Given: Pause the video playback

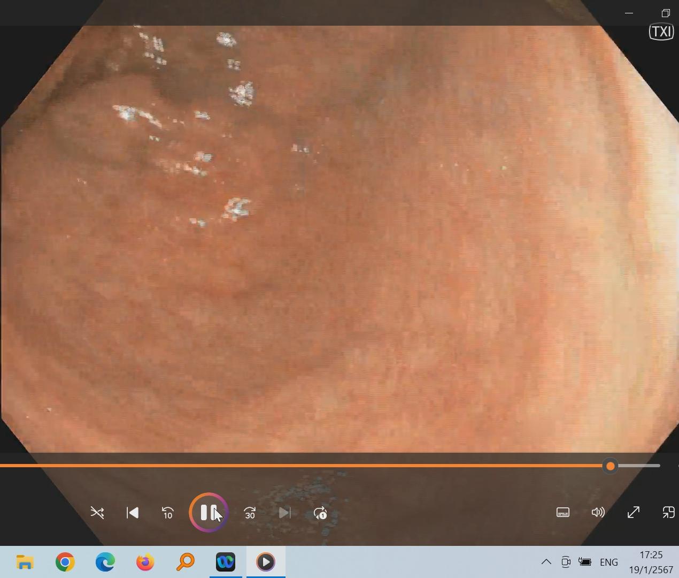Looking at the screenshot, I should point(209,513).
